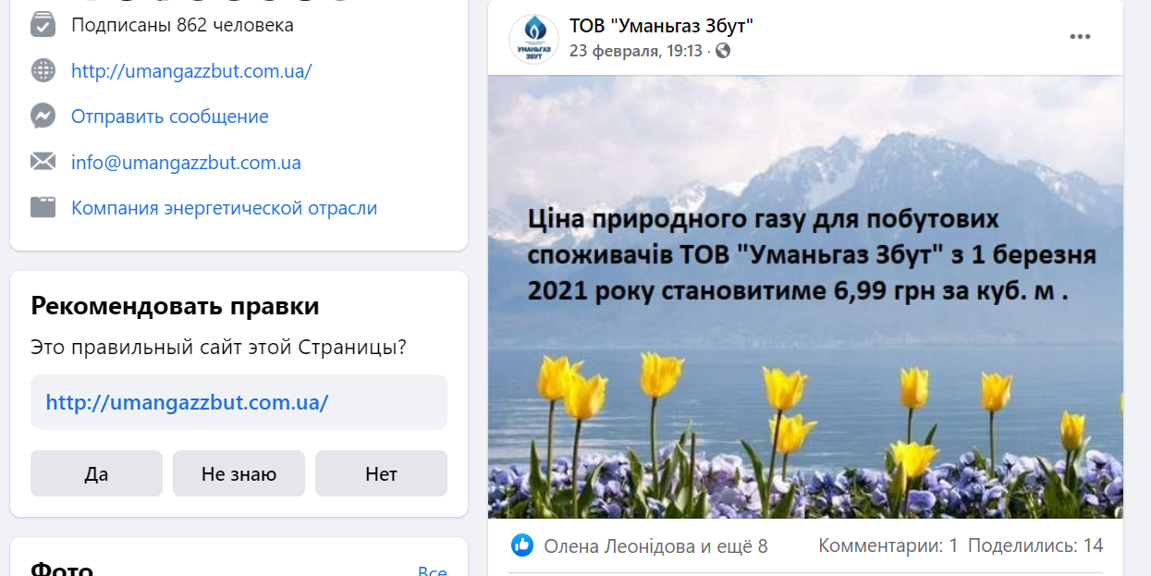1151x576 pixels.
Task: Click the blue like reaction icon under post
Action: tap(522, 545)
